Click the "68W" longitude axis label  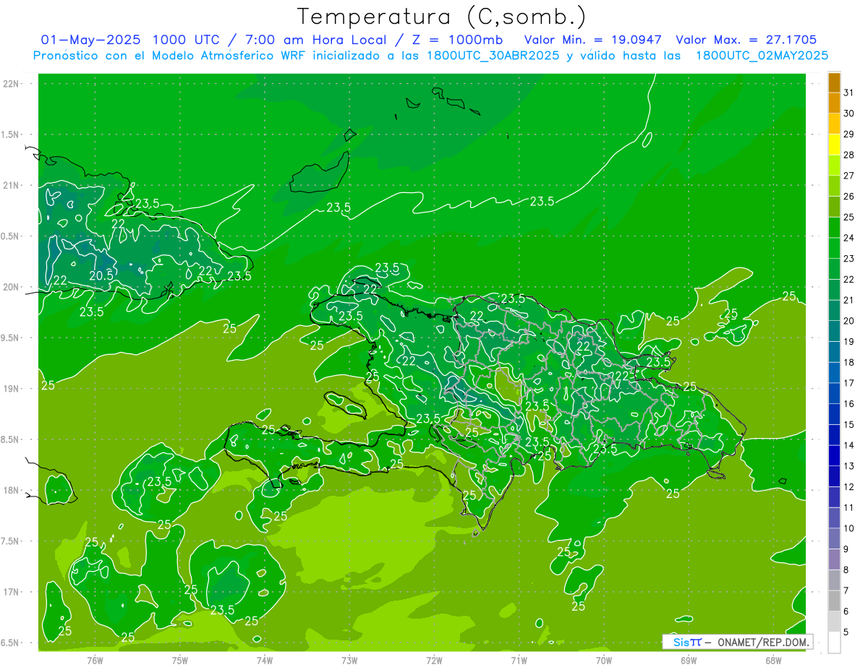[x=773, y=660]
